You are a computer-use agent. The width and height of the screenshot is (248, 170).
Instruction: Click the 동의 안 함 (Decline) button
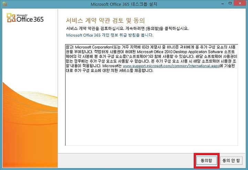pyautogui.click(x=231, y=160)
